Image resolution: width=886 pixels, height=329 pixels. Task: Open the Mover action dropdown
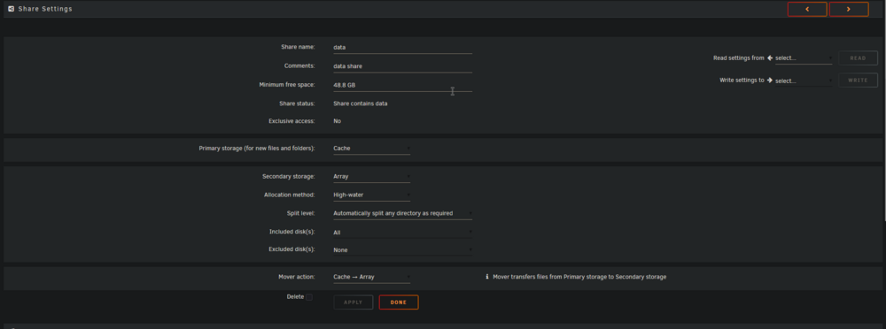(x=371, y=277)
